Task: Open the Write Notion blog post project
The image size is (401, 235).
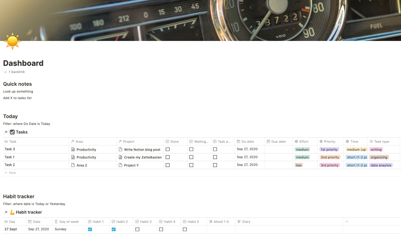Action: point(142,150)
